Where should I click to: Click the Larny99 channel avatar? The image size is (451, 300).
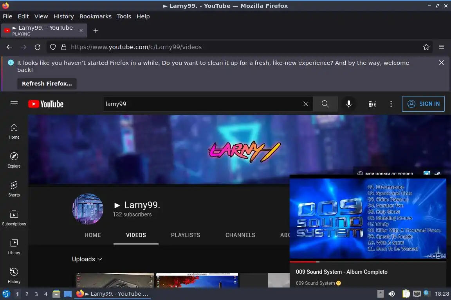point(88,209)
